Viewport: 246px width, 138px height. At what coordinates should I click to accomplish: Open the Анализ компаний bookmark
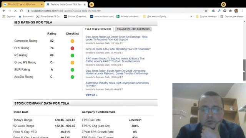tap(128, 16)
